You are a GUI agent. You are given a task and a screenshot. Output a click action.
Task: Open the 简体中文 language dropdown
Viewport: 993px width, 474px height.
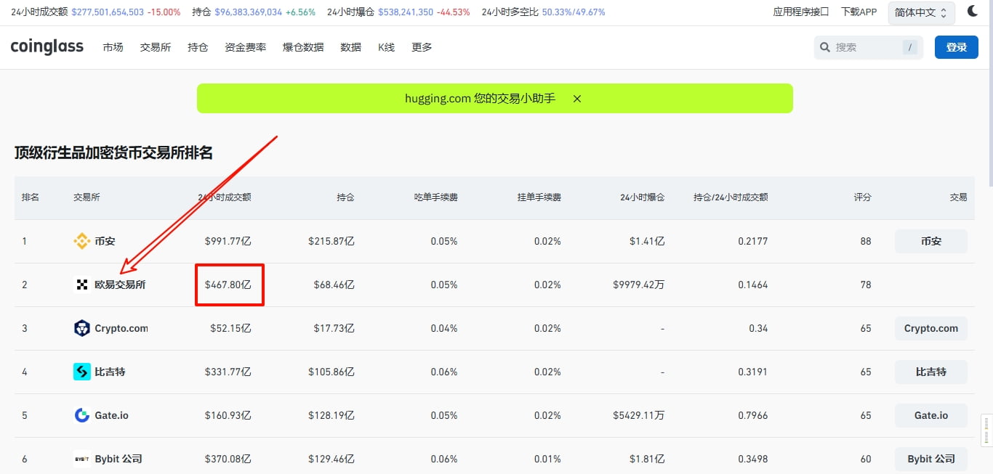click(920, 12)
